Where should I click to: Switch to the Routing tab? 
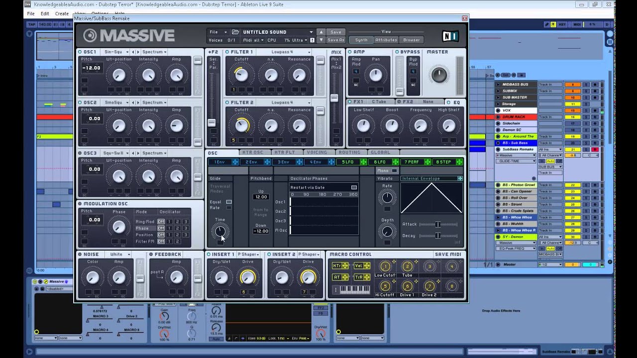[349, 152]
